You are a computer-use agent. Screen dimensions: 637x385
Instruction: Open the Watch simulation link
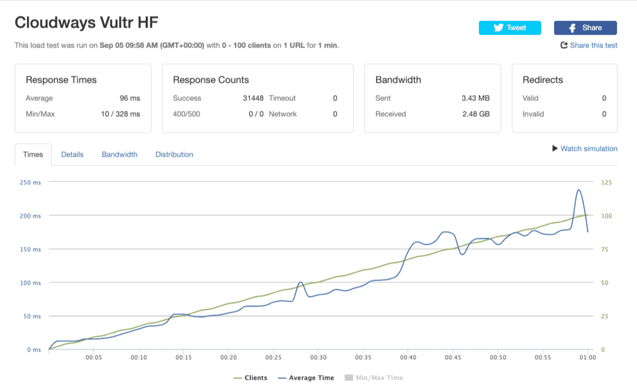(589, 148)
